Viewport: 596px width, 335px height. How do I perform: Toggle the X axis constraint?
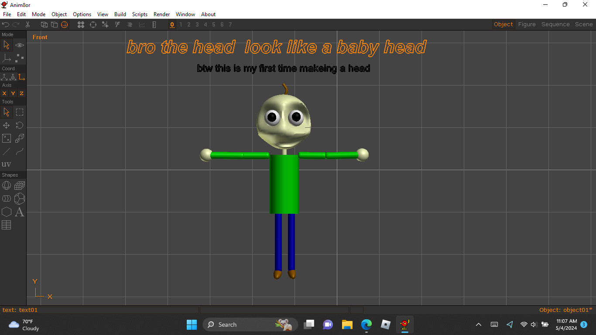click(4, 93)
